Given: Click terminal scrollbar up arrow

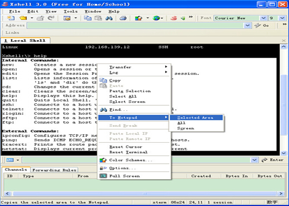Looking at the screenshot, I should (284, 47).
